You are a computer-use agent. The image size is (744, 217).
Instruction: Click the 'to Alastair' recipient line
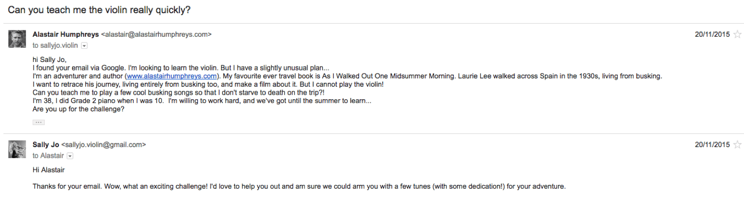[x=48, y=156]
